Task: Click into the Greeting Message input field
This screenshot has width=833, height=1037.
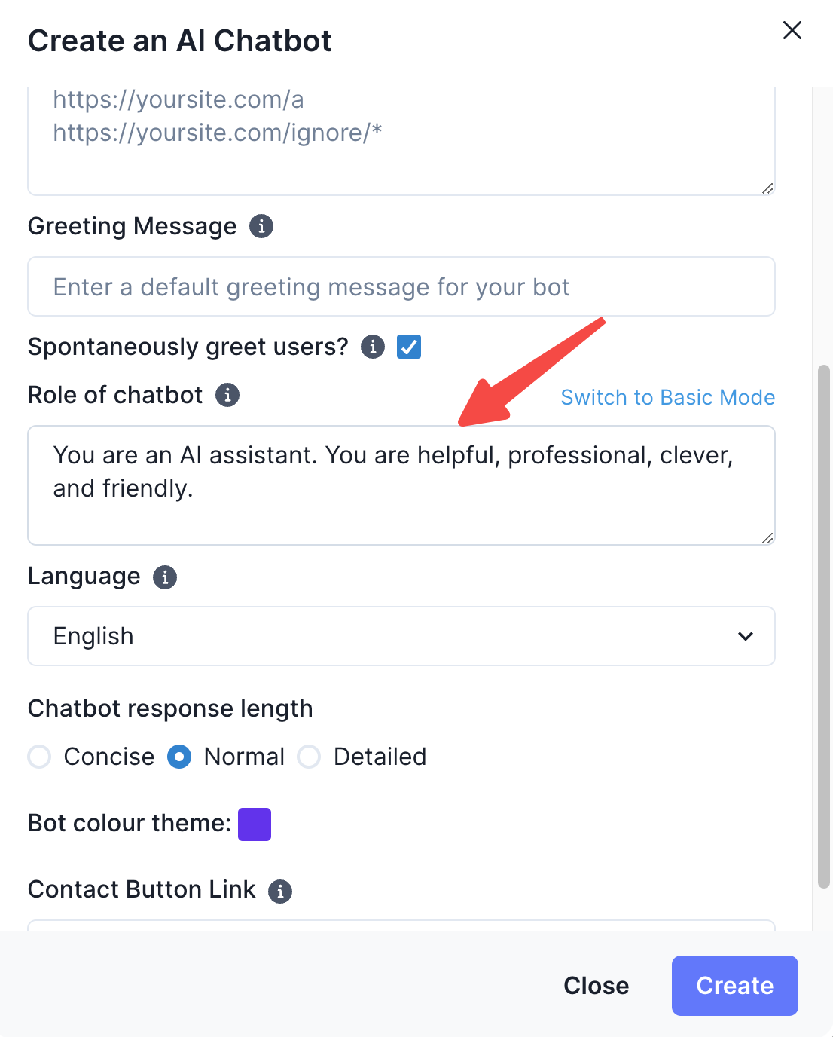Action: point(401,287)
